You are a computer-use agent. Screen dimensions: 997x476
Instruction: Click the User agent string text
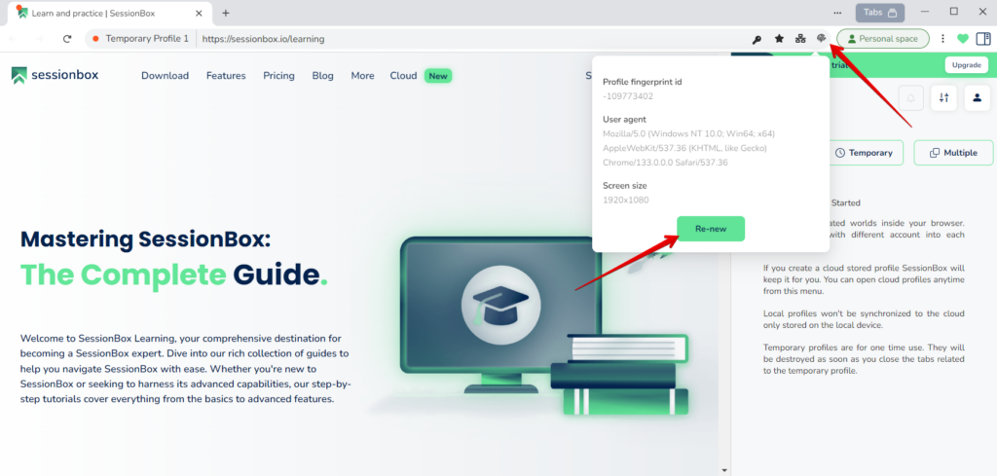pos(688,148)
